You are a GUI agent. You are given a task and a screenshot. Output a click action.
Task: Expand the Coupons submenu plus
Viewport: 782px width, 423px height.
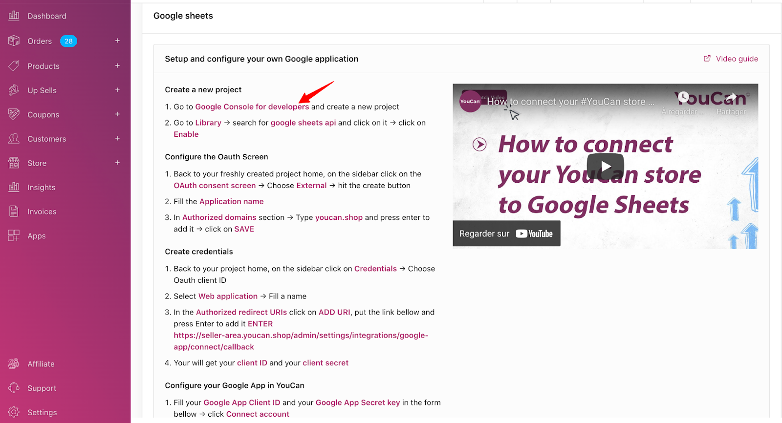click(117, 114)
